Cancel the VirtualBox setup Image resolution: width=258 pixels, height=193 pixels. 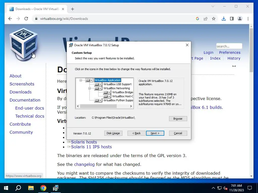click(x=178, y=133)
